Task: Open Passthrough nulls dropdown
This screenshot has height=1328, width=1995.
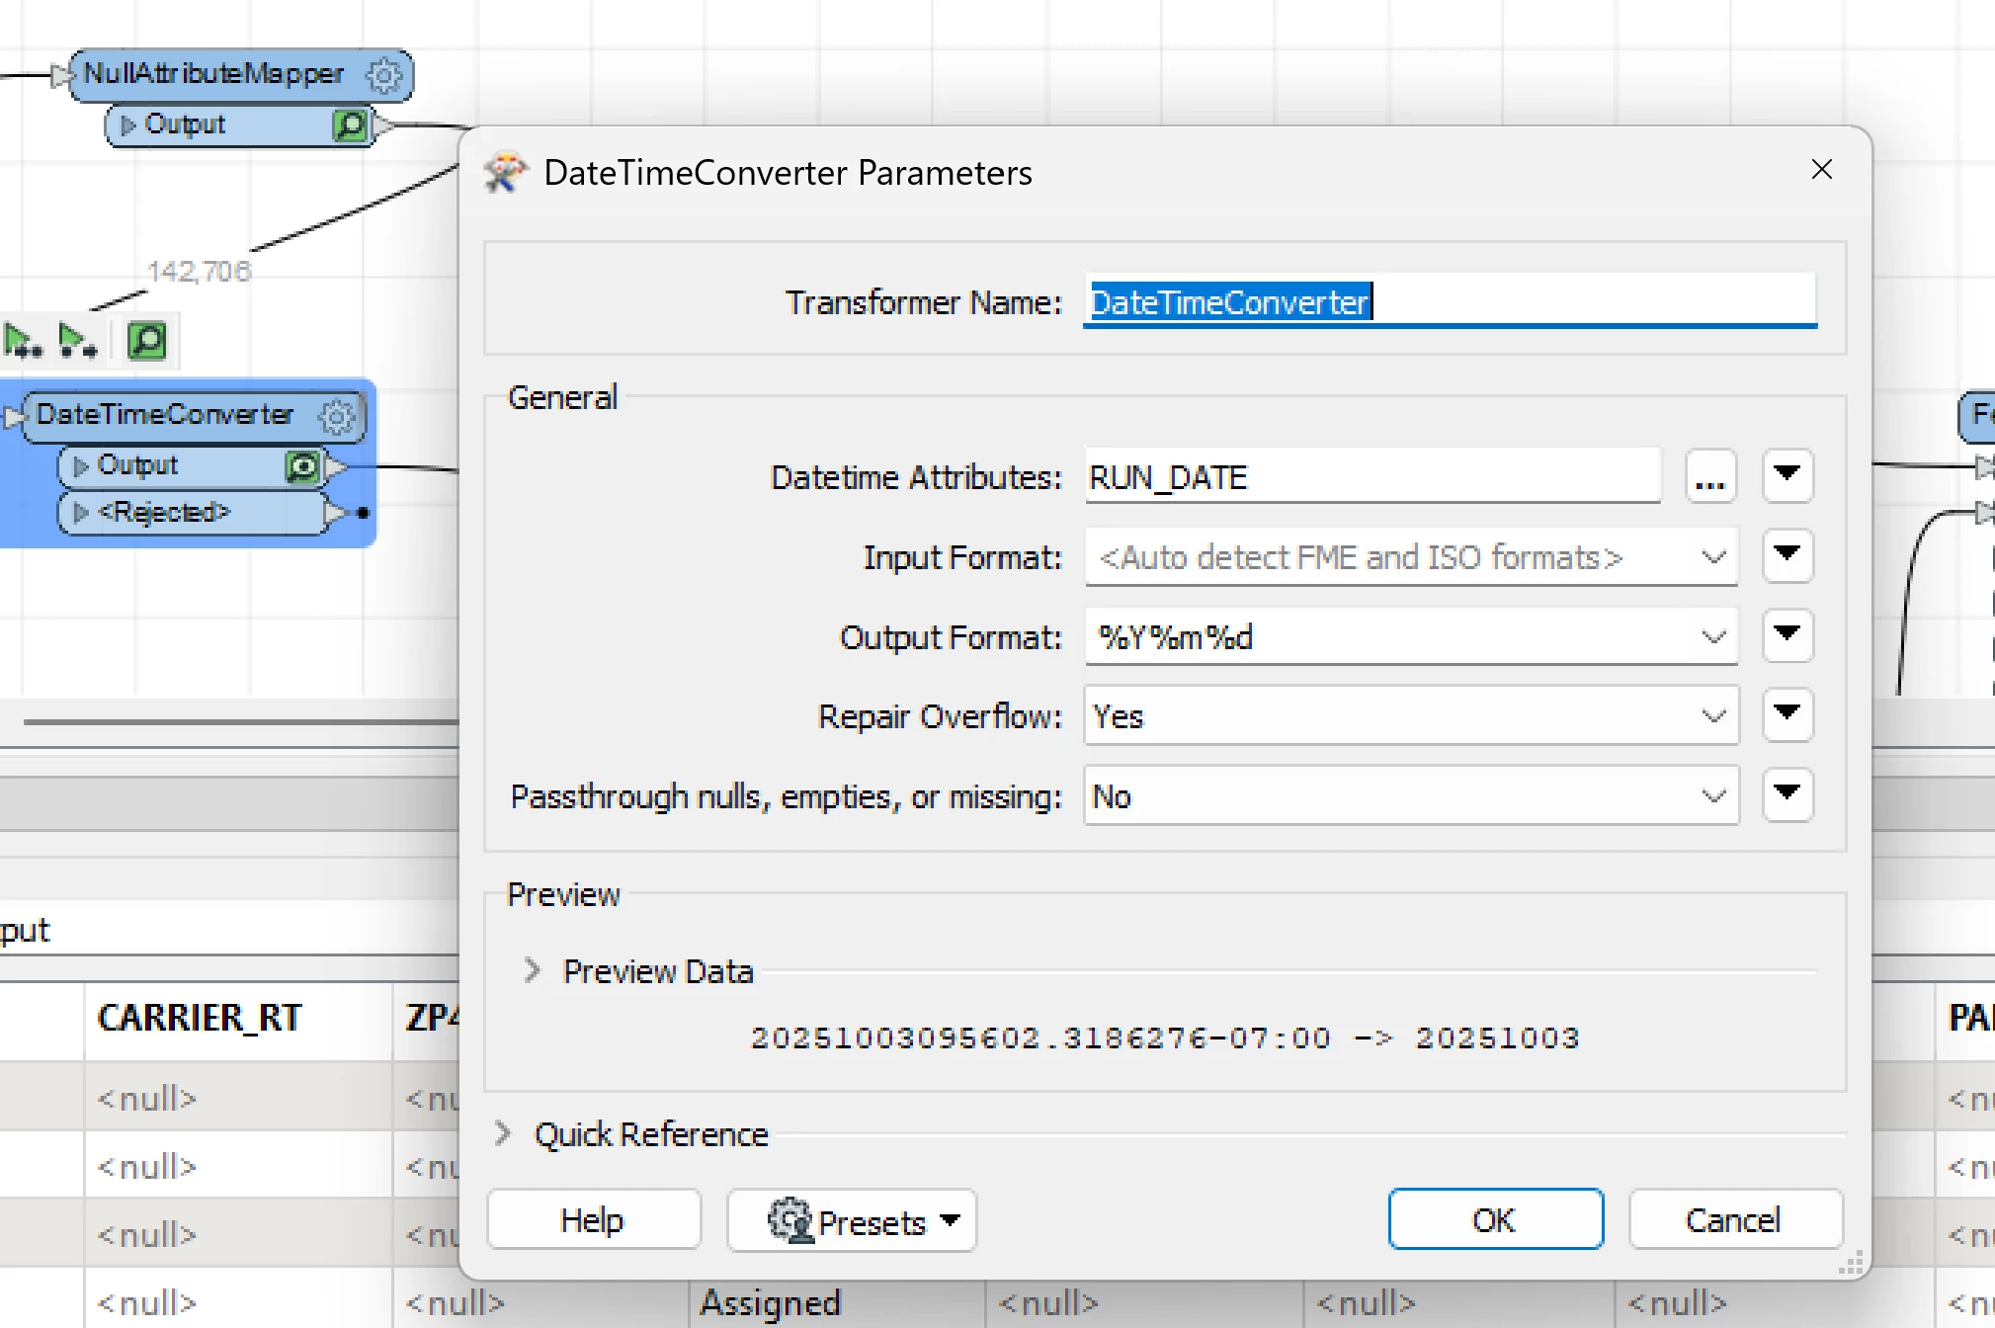Action: point(1713,796)
